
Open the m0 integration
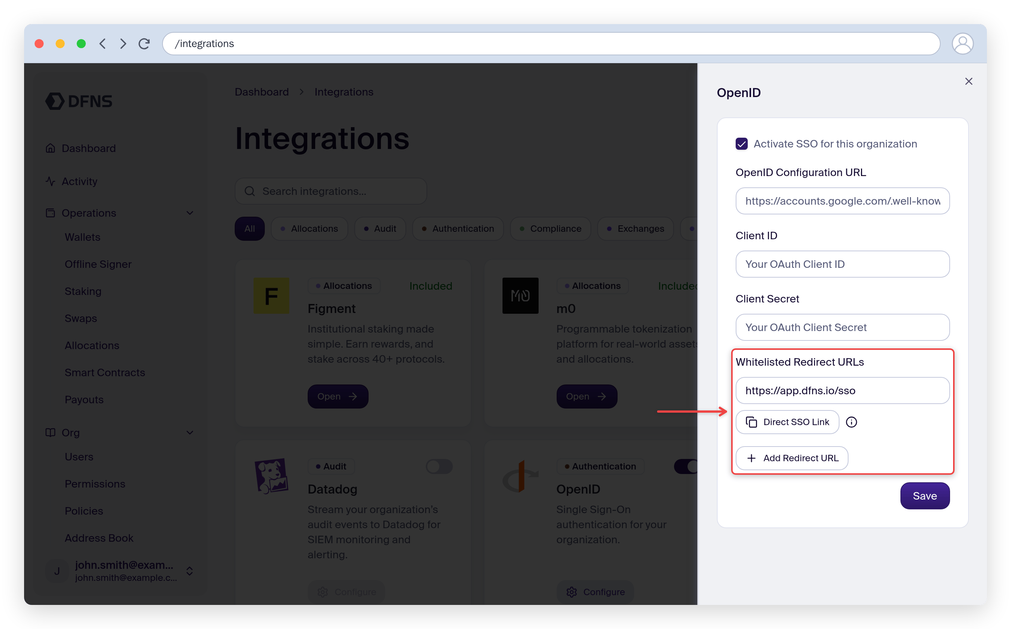[x=586, y=397]
